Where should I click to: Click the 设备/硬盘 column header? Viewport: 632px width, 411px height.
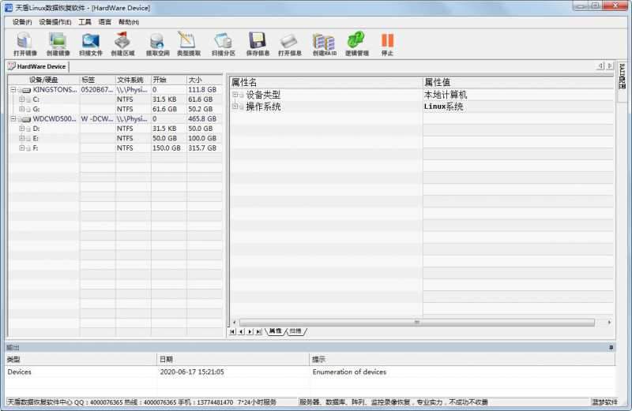(x=43, y=80)
